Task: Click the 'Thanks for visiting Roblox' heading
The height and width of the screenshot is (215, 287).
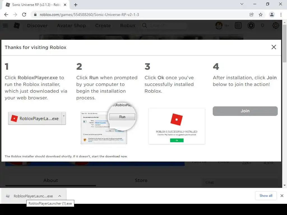Action: tap(36, 47)
